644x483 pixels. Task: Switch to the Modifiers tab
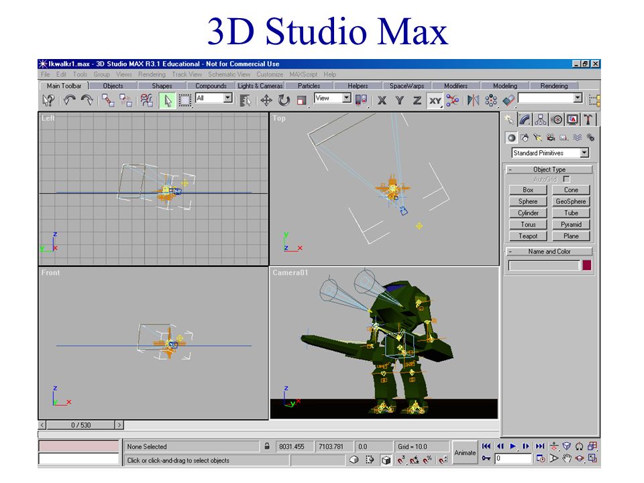455,86
